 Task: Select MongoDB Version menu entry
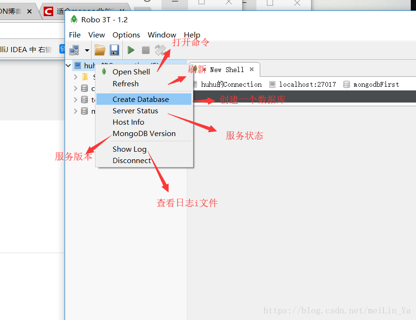coord(143,134)
